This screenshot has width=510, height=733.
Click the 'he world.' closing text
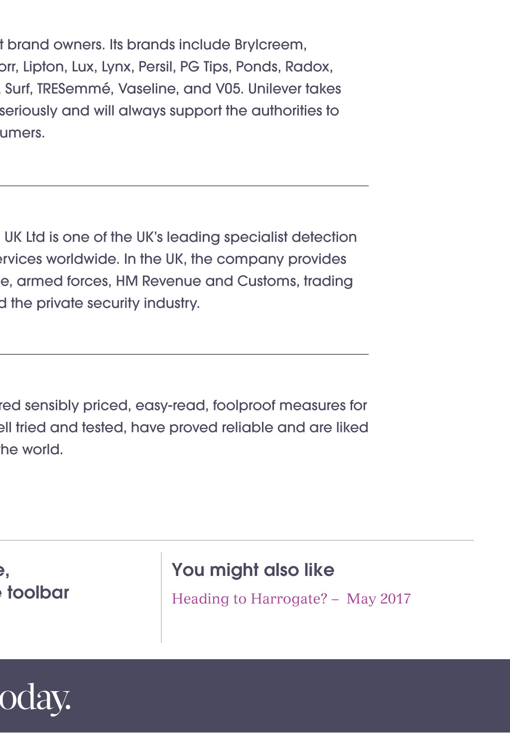[x=31, y=449]
